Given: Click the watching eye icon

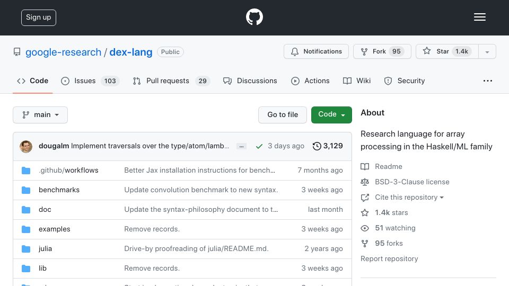Looking at the screenshot, I should (x=365, y=228).
